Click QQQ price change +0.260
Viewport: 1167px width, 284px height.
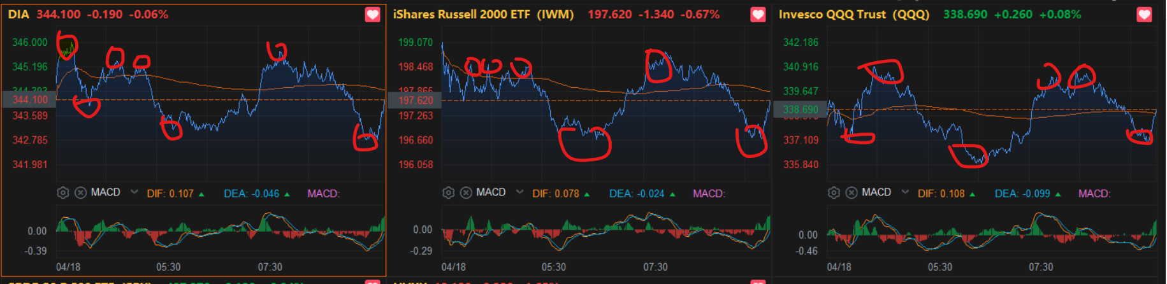point(1013,14)
